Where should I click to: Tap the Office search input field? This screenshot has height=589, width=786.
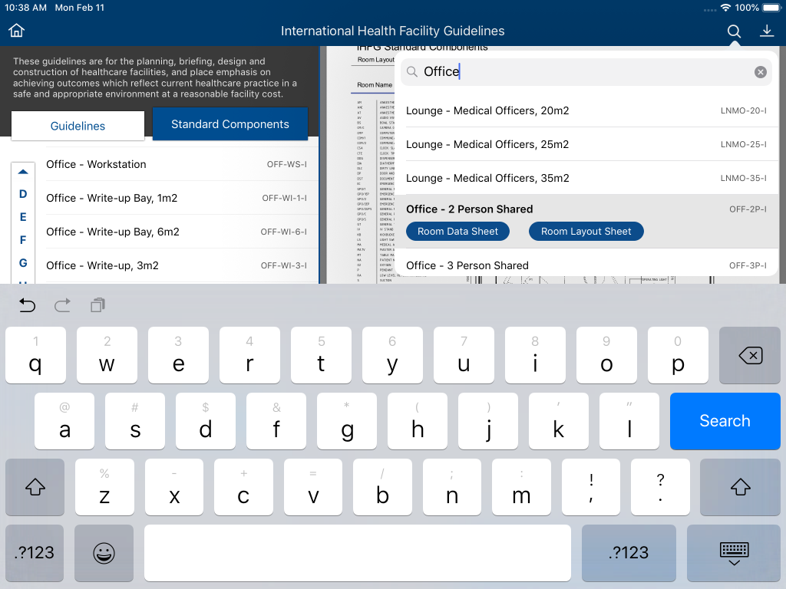coord(586,72)
